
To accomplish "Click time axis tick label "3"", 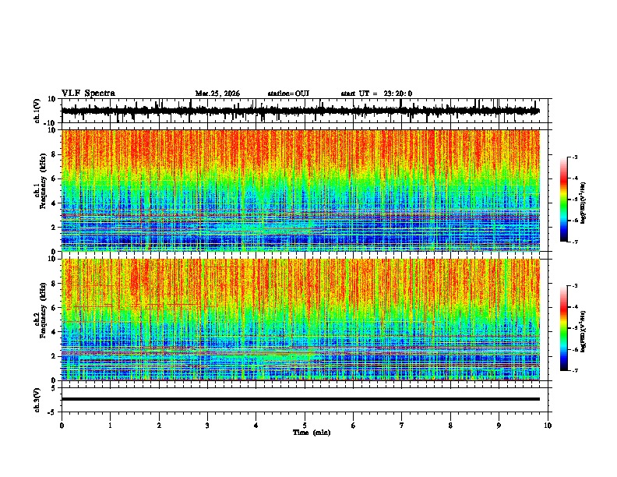I will (207, 426).
